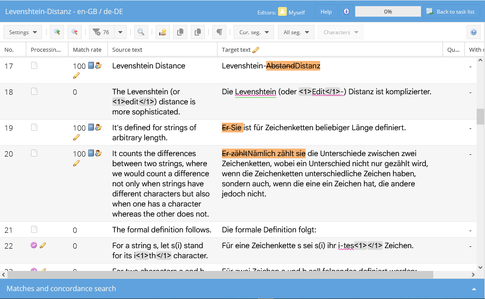Toggle the pilcrow hidden characters icon
This screenshot has width=485, height=299.
click(219, 32)
